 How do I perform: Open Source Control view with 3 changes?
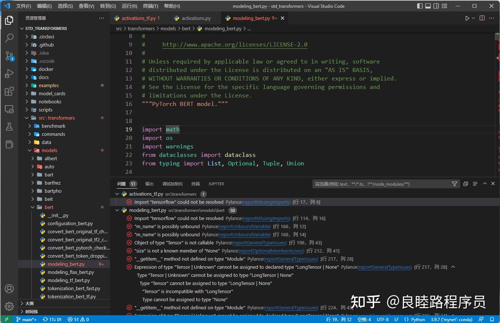pos(9,55)
